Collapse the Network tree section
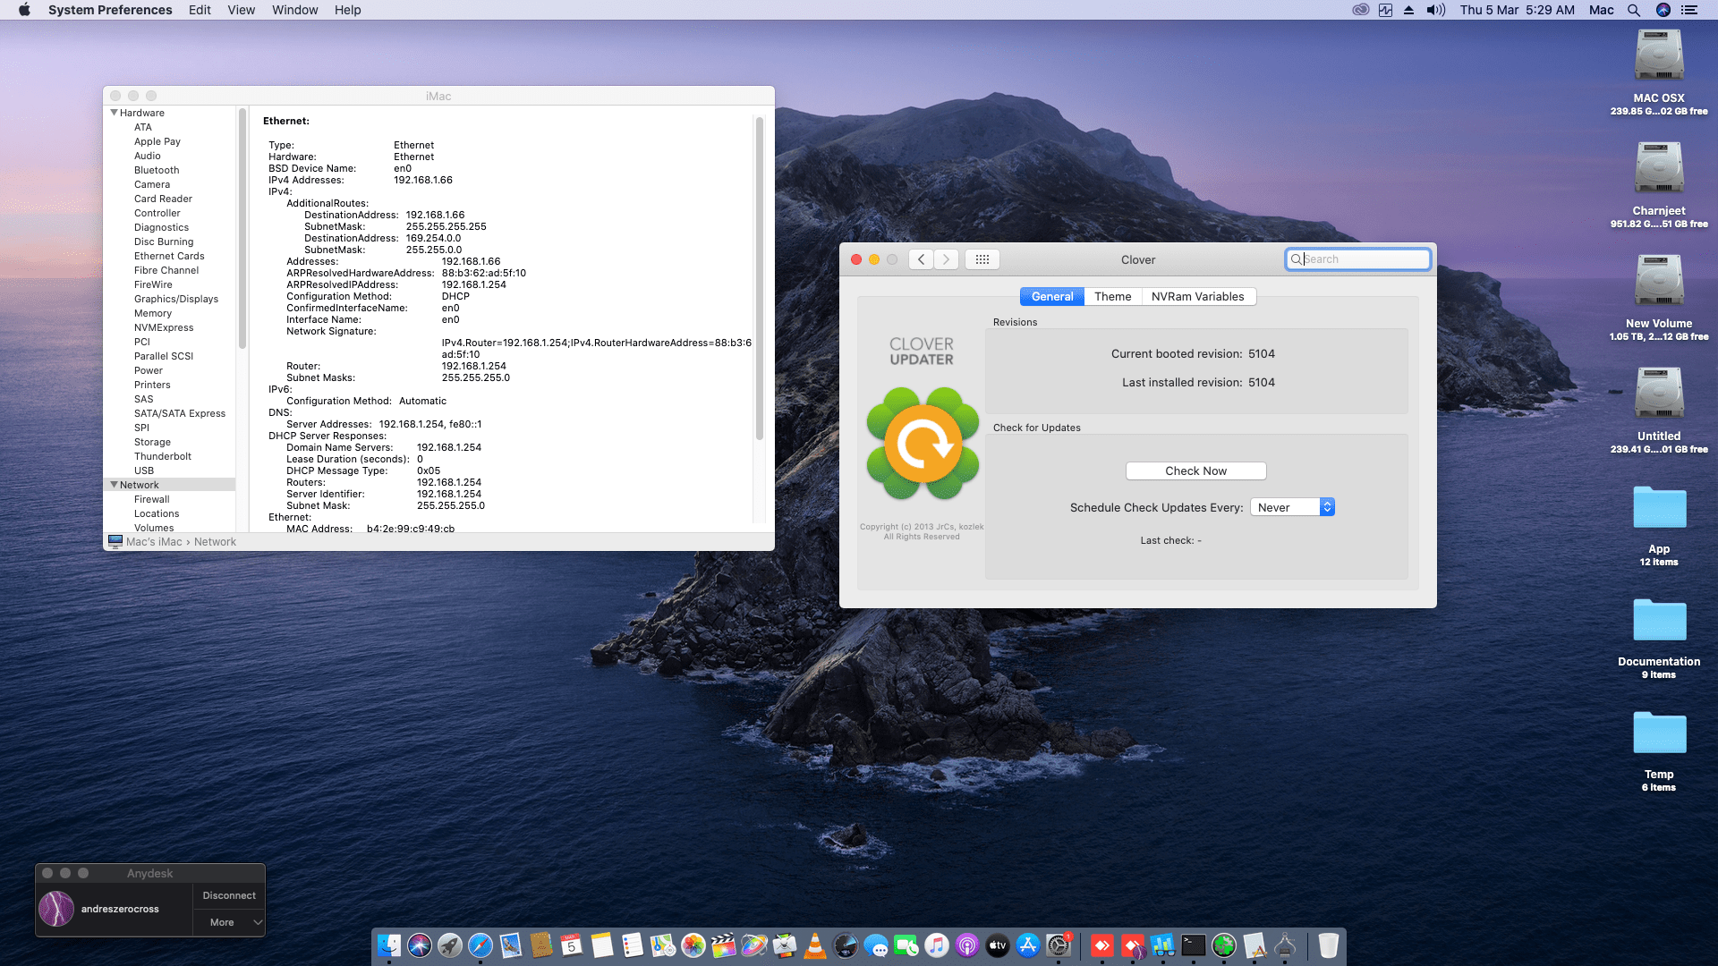The width and height of the screenshot is (1718, 966). coord(114,485)
